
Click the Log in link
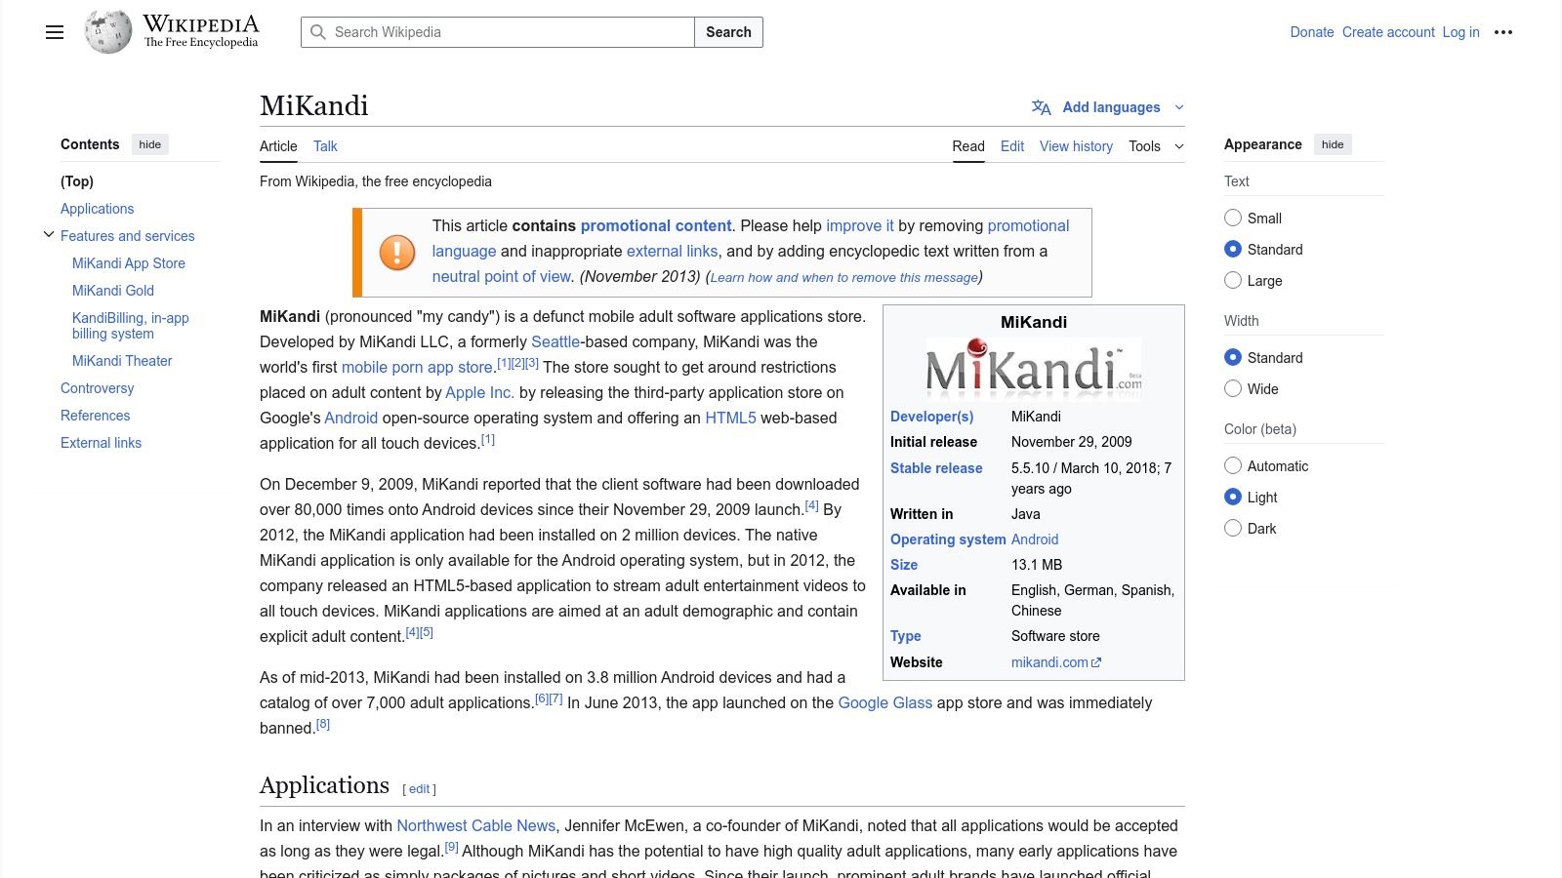(1460, 32)
